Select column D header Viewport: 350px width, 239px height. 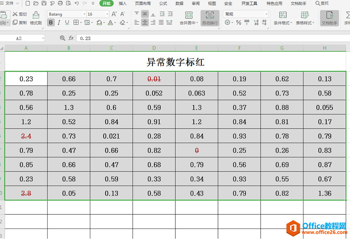(x=154, y=48)
